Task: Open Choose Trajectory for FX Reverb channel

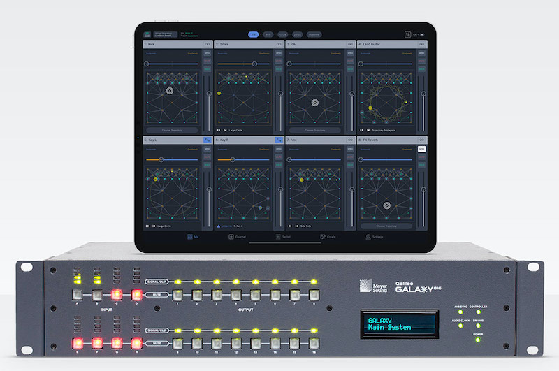Action: (386, 226)
